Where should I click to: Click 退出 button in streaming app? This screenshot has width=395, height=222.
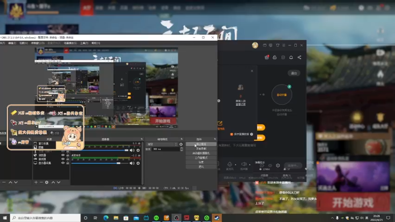point(294,73)
